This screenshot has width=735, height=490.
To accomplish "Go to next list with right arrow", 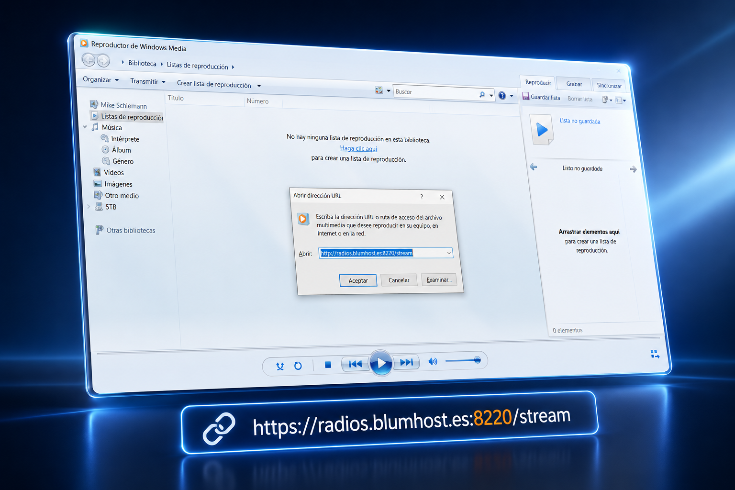I will click(x=633, y=169).
